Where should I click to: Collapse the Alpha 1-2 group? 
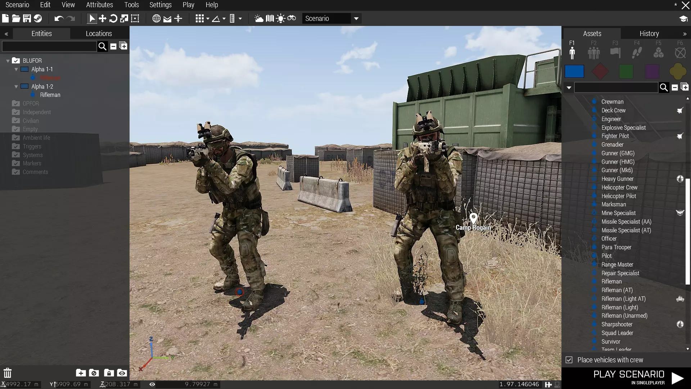[16, 86]
